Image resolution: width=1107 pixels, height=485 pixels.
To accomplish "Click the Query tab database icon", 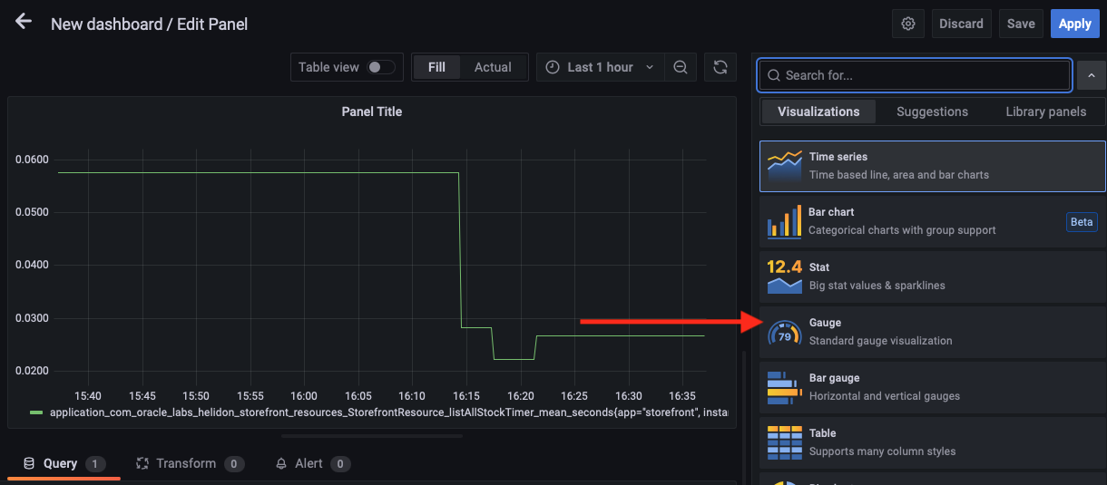I will coord(29,463).
